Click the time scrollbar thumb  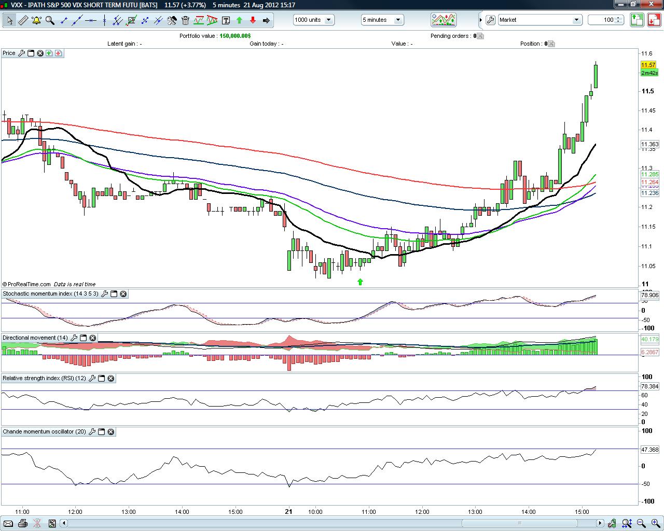(x=520, y=523)
